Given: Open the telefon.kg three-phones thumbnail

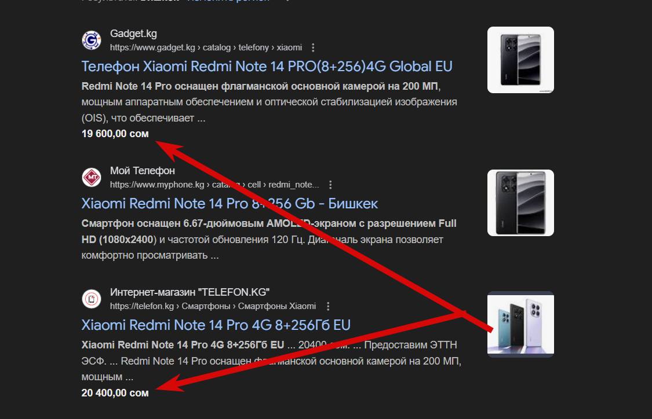Looking at the screenshot, I should 520,324.
